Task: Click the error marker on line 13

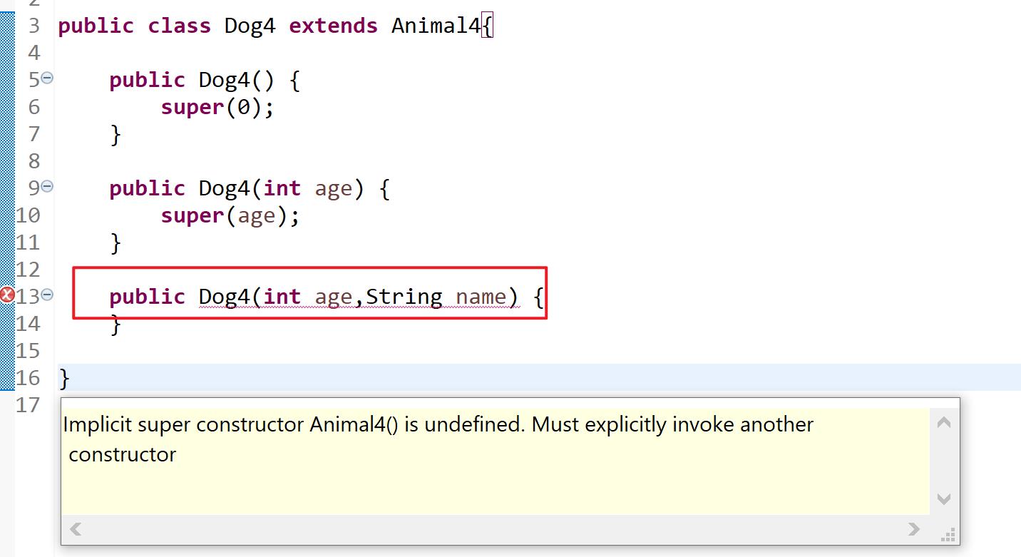Action: coord(7,295)
